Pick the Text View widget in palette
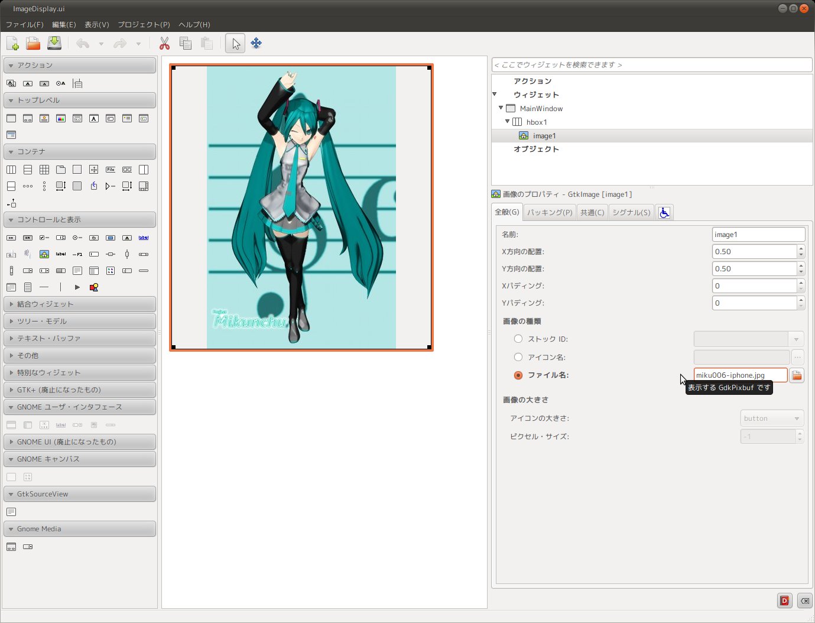 77,271
